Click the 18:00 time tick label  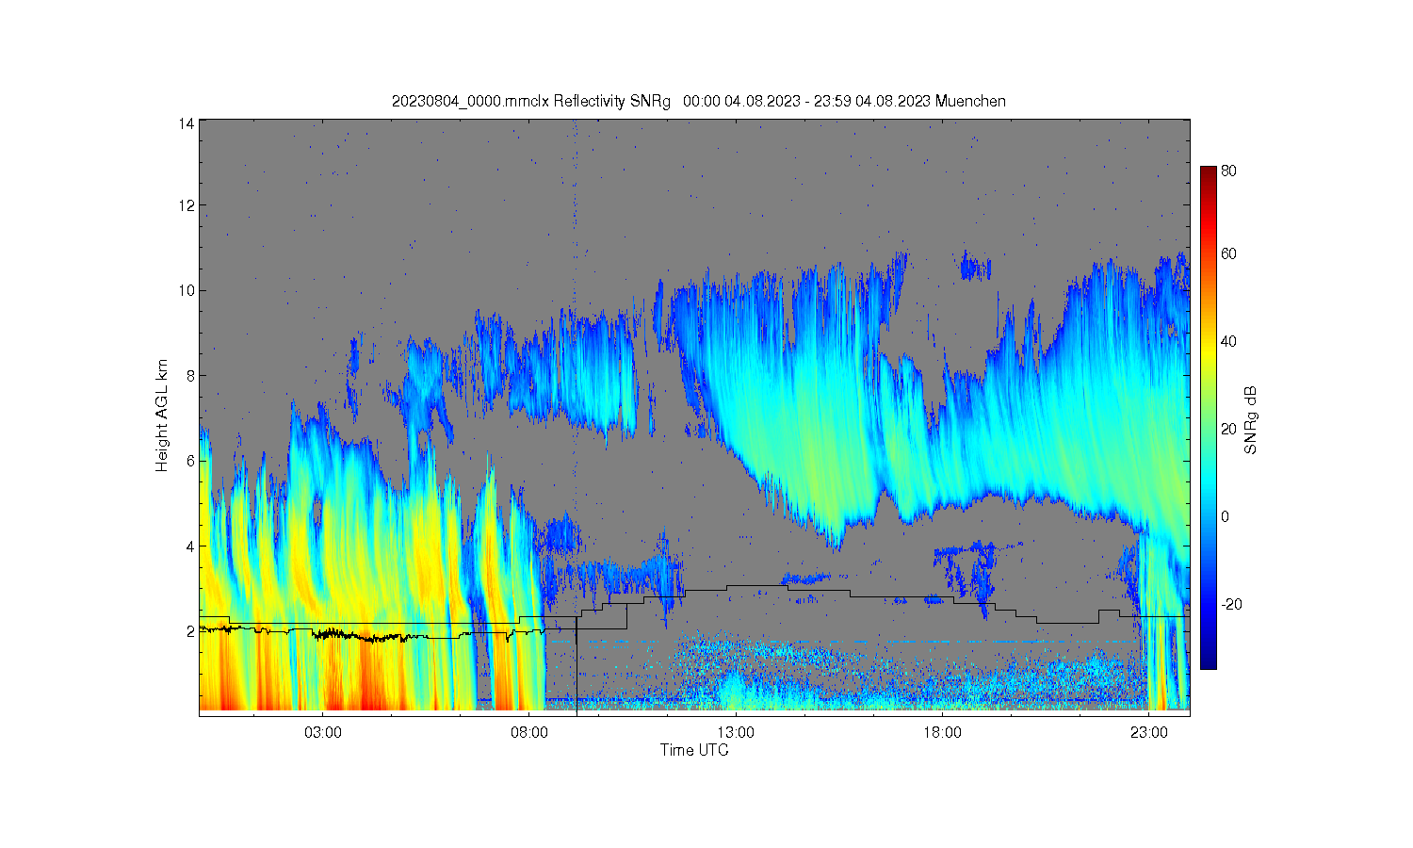coord(942,733)
